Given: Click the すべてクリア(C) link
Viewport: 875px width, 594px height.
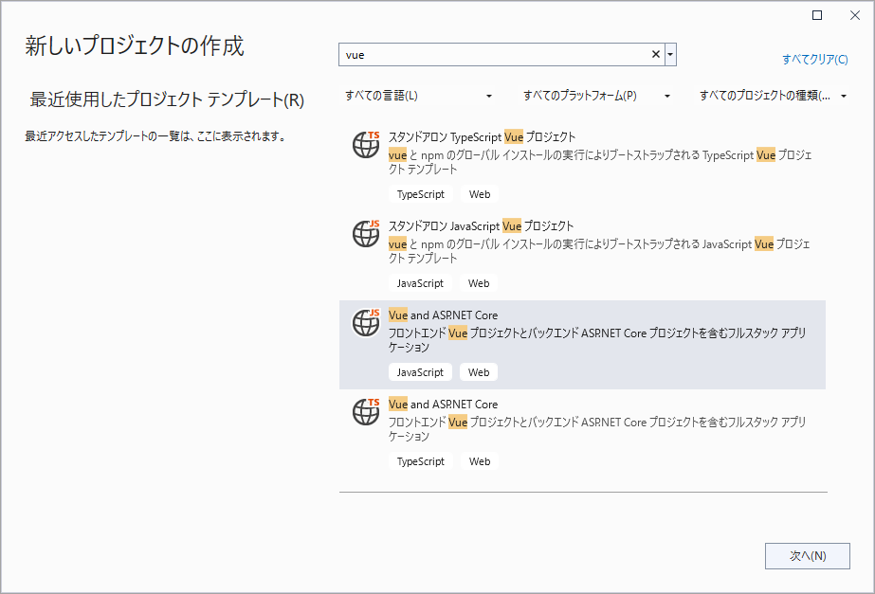Looking at the screenshot, I should 814,59.
